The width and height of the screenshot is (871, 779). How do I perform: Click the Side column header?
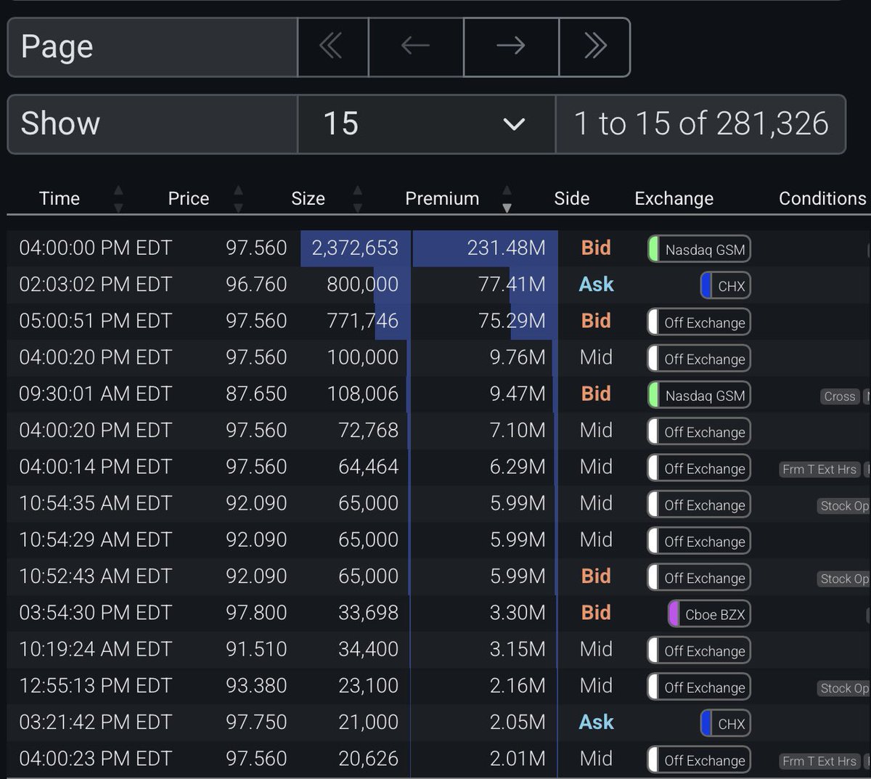pyautogui.click(x=572, y=198)
